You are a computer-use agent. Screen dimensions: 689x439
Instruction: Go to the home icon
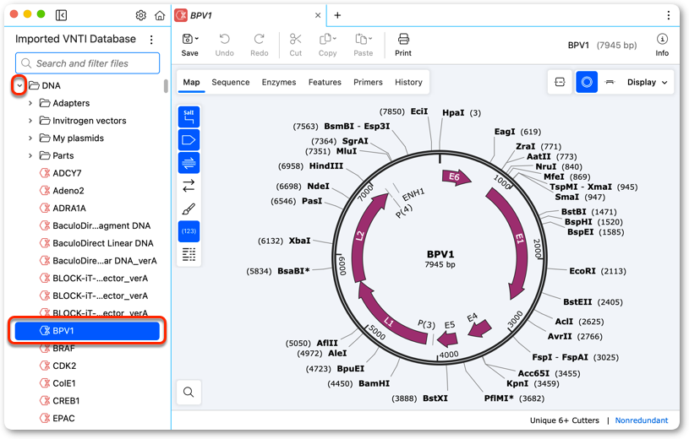160,15
